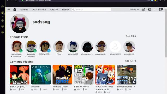Viewport: 167px width, 94px height.
Task: Open speed dial gauge in browser sidebar
Action: [x=3, y=7]
